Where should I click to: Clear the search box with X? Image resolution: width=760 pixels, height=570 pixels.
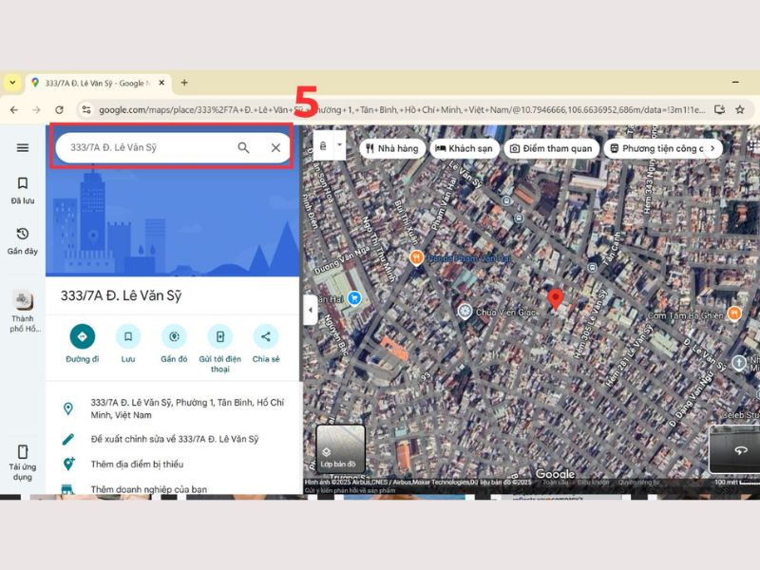click(x=275, y=148)
